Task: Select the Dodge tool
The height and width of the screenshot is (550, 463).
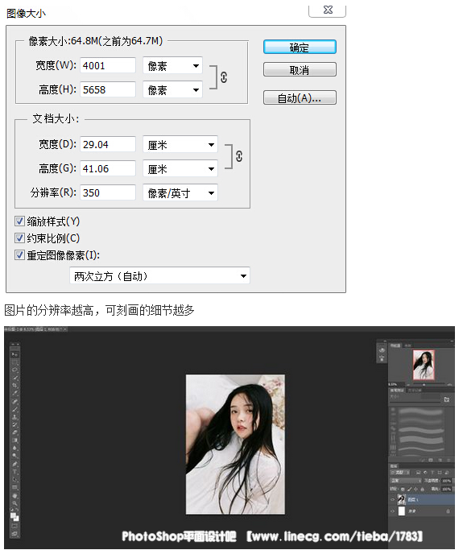Action: [14, 456]
